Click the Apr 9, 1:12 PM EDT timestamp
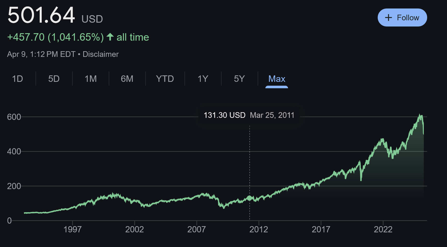The width and height of the screenshot is (447, 247). coord(41,54)
